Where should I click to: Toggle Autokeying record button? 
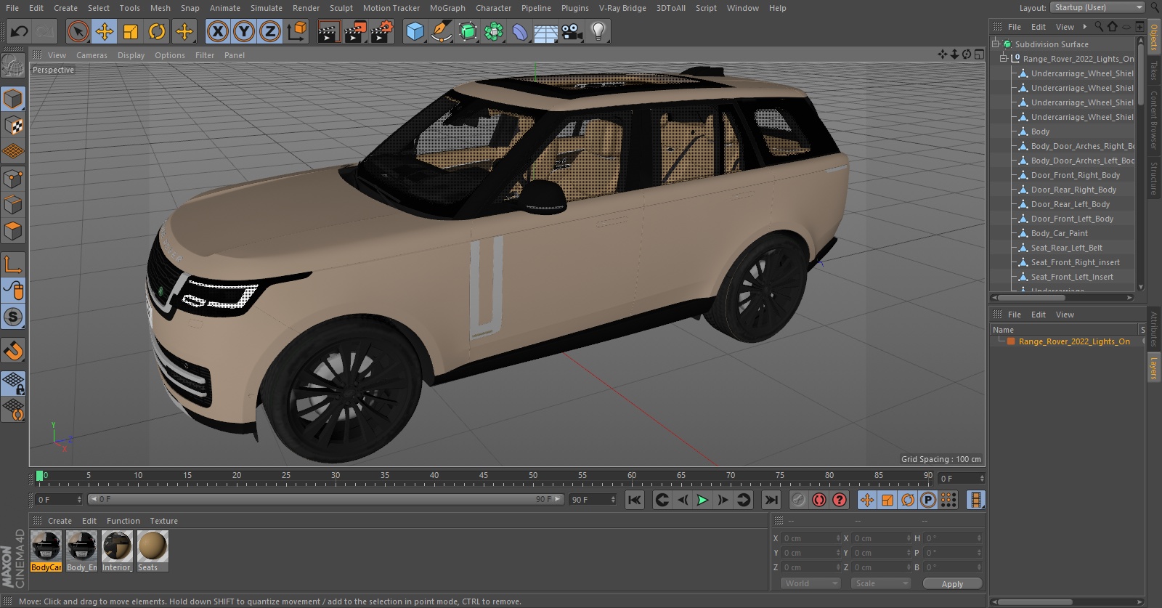point(819,500)
